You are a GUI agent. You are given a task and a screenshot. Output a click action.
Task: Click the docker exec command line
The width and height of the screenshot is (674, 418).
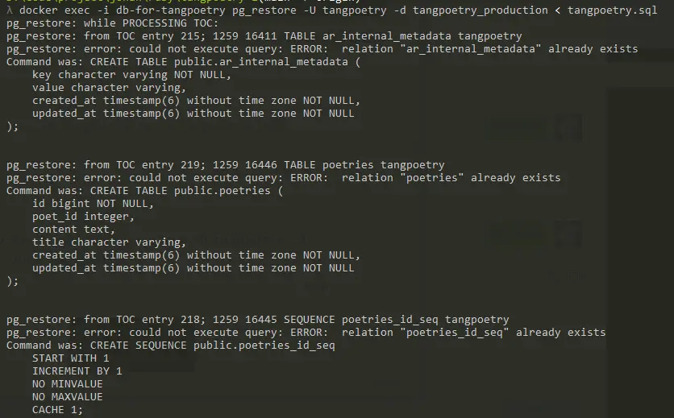[332, 10]
